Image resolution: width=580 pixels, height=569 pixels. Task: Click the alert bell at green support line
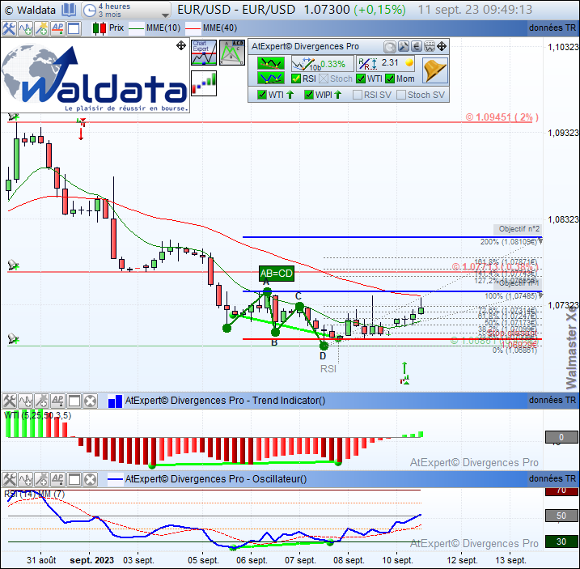pyautogui.click(x=13, y=338)
